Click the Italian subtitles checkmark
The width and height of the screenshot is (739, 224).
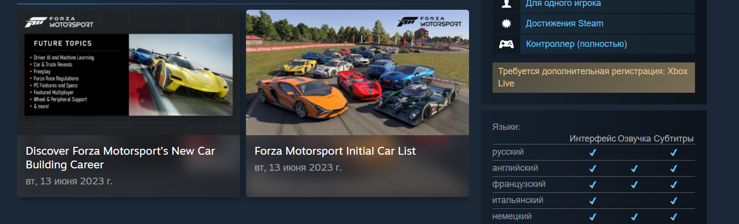click(x=673, y=201)
